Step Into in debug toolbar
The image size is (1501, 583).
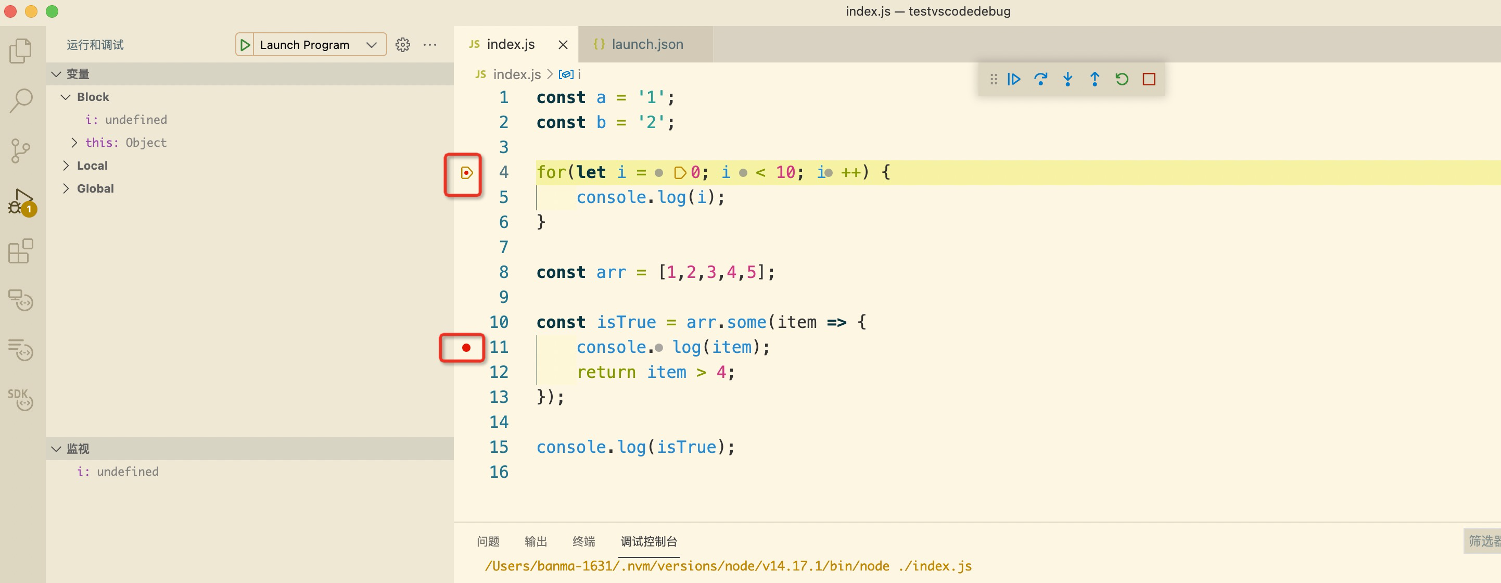(x=1067, y=79)
